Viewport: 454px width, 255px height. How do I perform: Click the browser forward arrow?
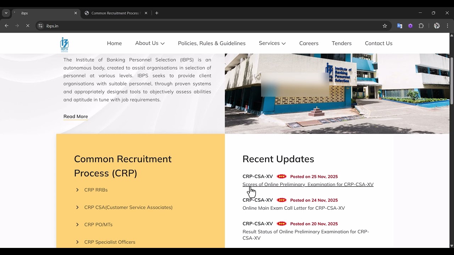pos(17,26)
